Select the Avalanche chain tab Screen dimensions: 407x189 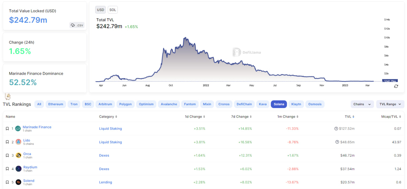[x=169, y=104]
